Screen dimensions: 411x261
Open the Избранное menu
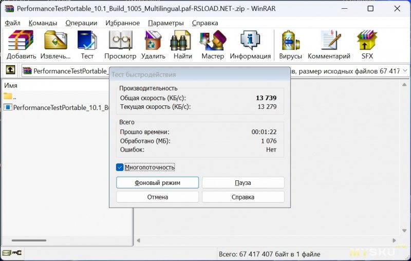(123, 23)
